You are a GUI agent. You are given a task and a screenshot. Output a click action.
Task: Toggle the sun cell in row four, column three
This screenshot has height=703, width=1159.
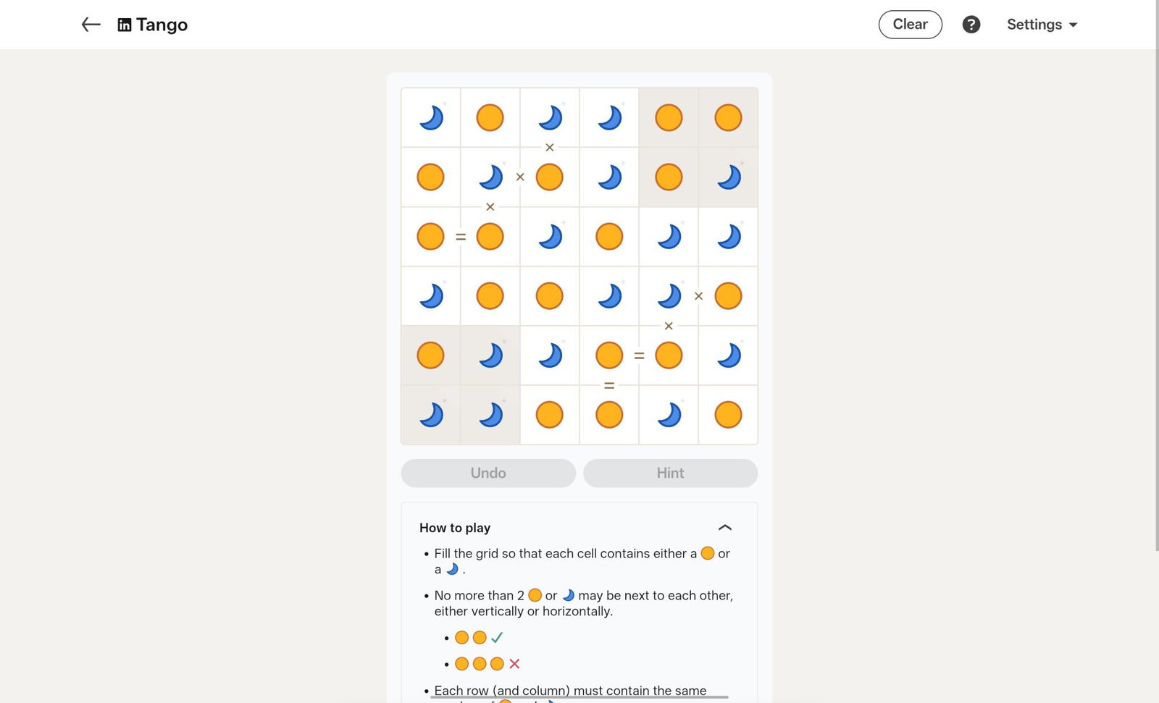click(x=550, y=295)
